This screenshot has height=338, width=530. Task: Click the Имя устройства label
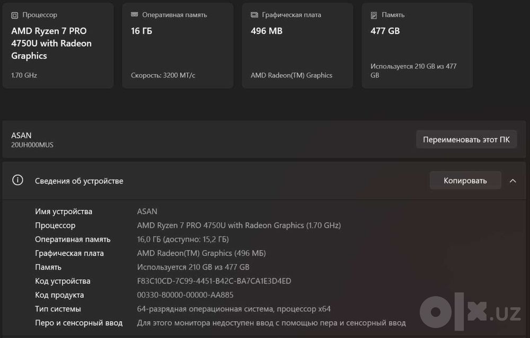[64, 211]
